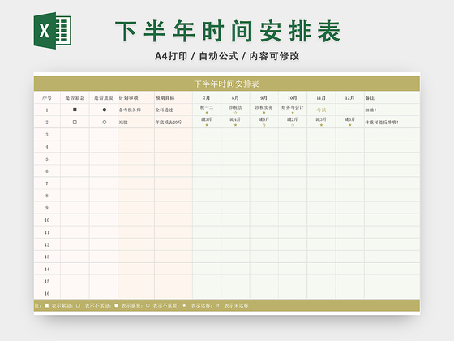
Task: Click the 考试 cell under 11月
Action: (x=321, y=110)
